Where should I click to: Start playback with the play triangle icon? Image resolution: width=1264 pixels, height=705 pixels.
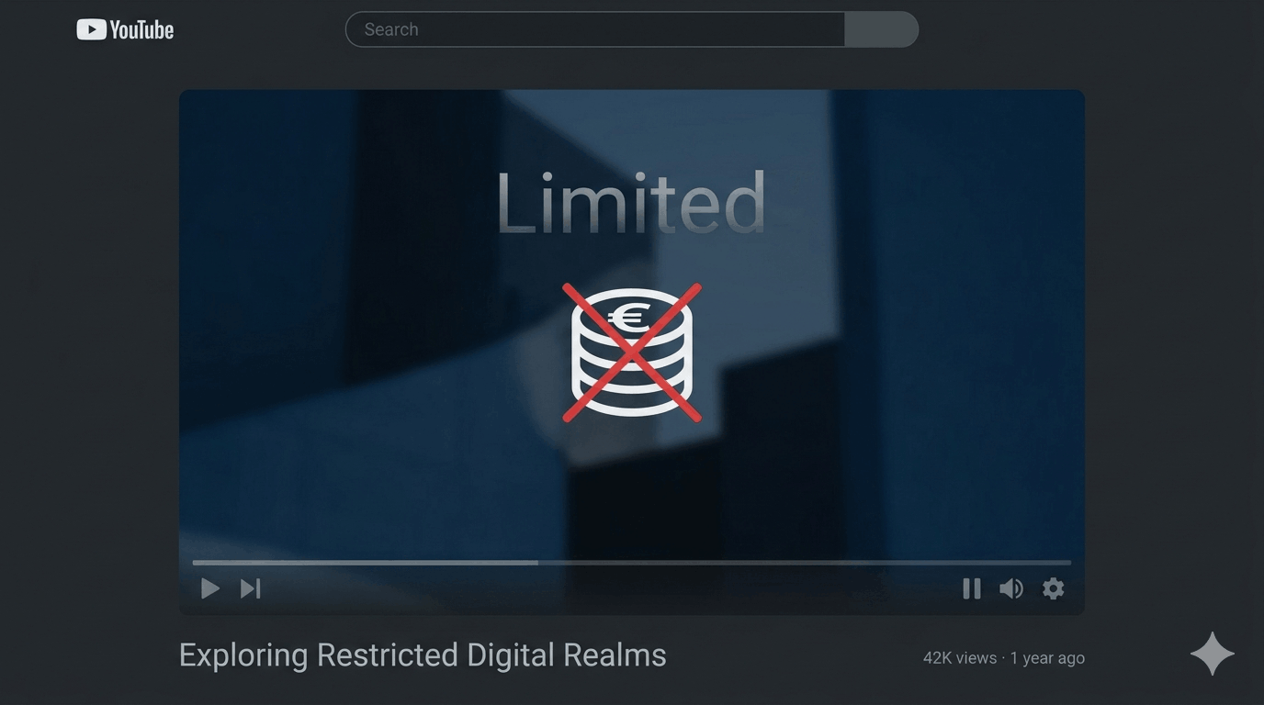pos(210,588)
